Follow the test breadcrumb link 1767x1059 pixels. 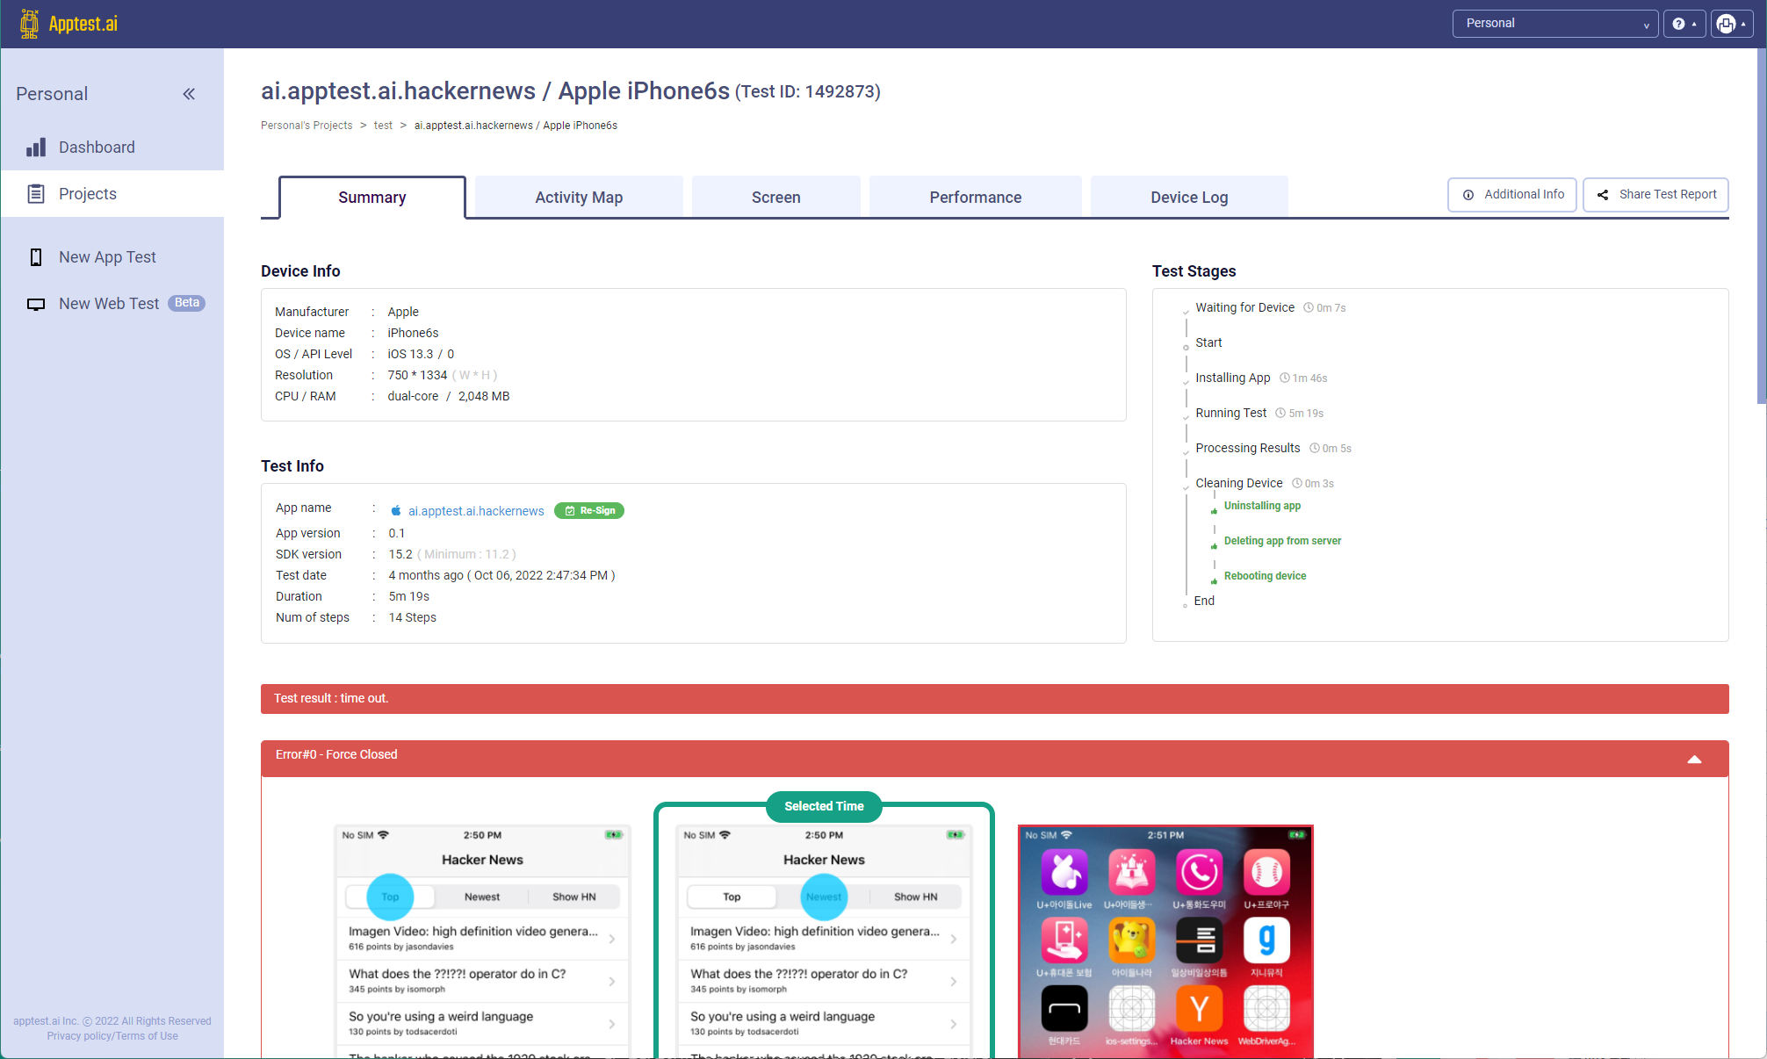coord(383,126)
